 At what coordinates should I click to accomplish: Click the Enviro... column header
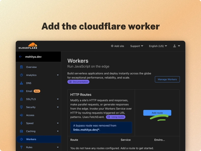tap(160, 140)
